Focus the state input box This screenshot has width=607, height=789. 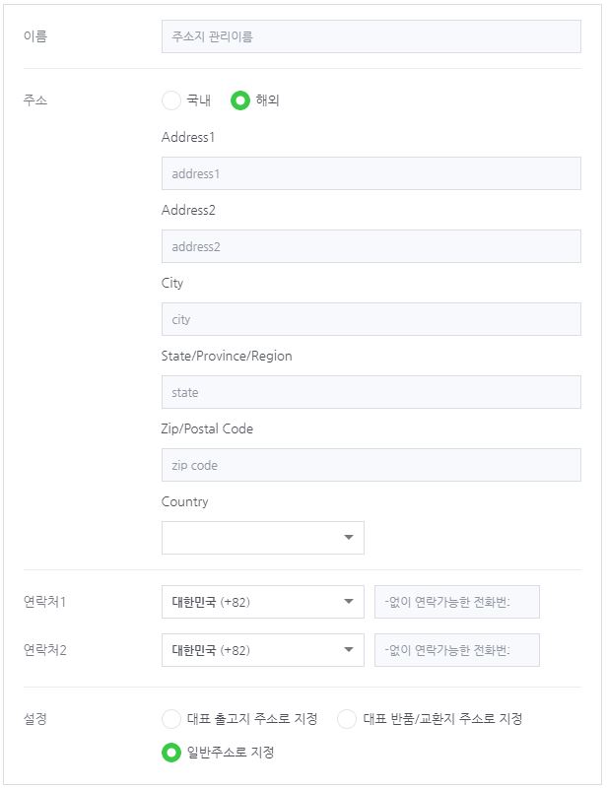click(x=371, y=392)
